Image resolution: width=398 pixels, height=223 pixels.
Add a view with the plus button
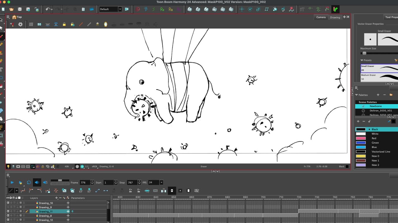(344, 17)
